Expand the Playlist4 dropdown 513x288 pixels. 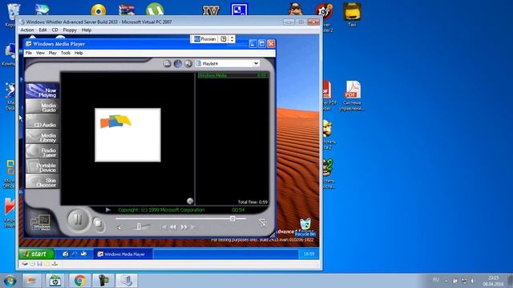pos(256,63)
